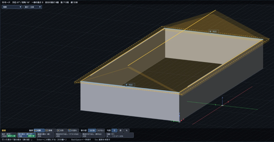Choose つける for the gable wall
The height and width of the screenshot is (142, 274).
92,131
